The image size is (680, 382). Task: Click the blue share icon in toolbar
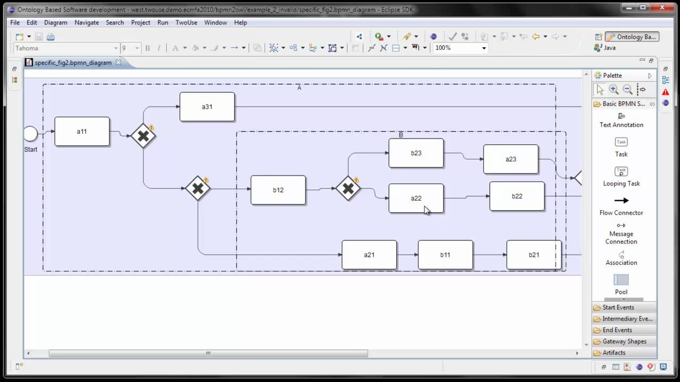[359, 37]
